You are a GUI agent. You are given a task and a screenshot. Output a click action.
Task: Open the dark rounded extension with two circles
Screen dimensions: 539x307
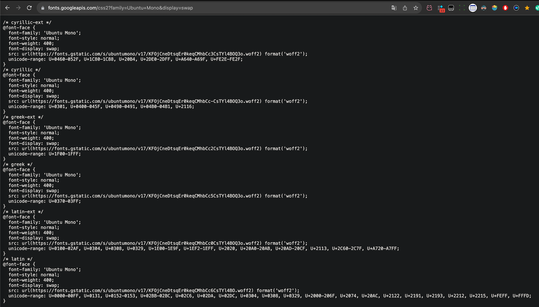point(451,8)
